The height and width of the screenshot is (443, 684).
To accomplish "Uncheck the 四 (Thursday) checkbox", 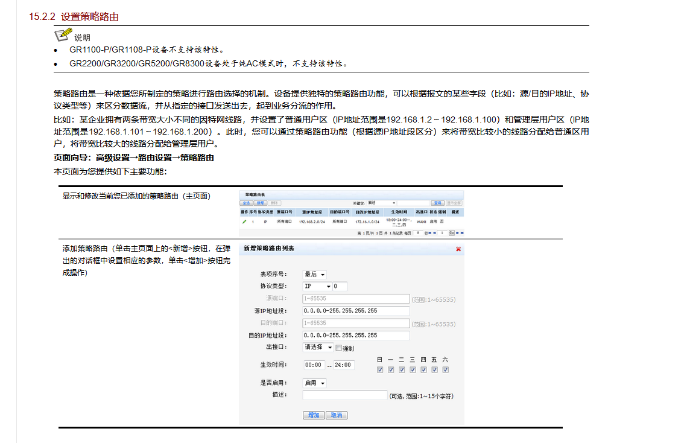I will pos(423,370).
